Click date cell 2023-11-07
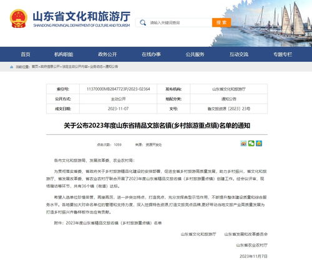 118,109
